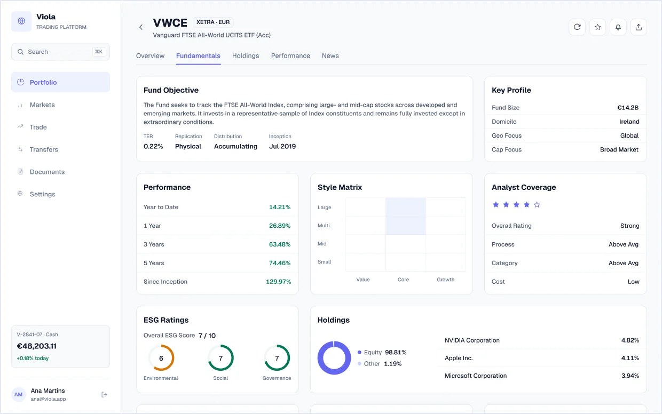Click the first analyst rating star

coord(495,204)
